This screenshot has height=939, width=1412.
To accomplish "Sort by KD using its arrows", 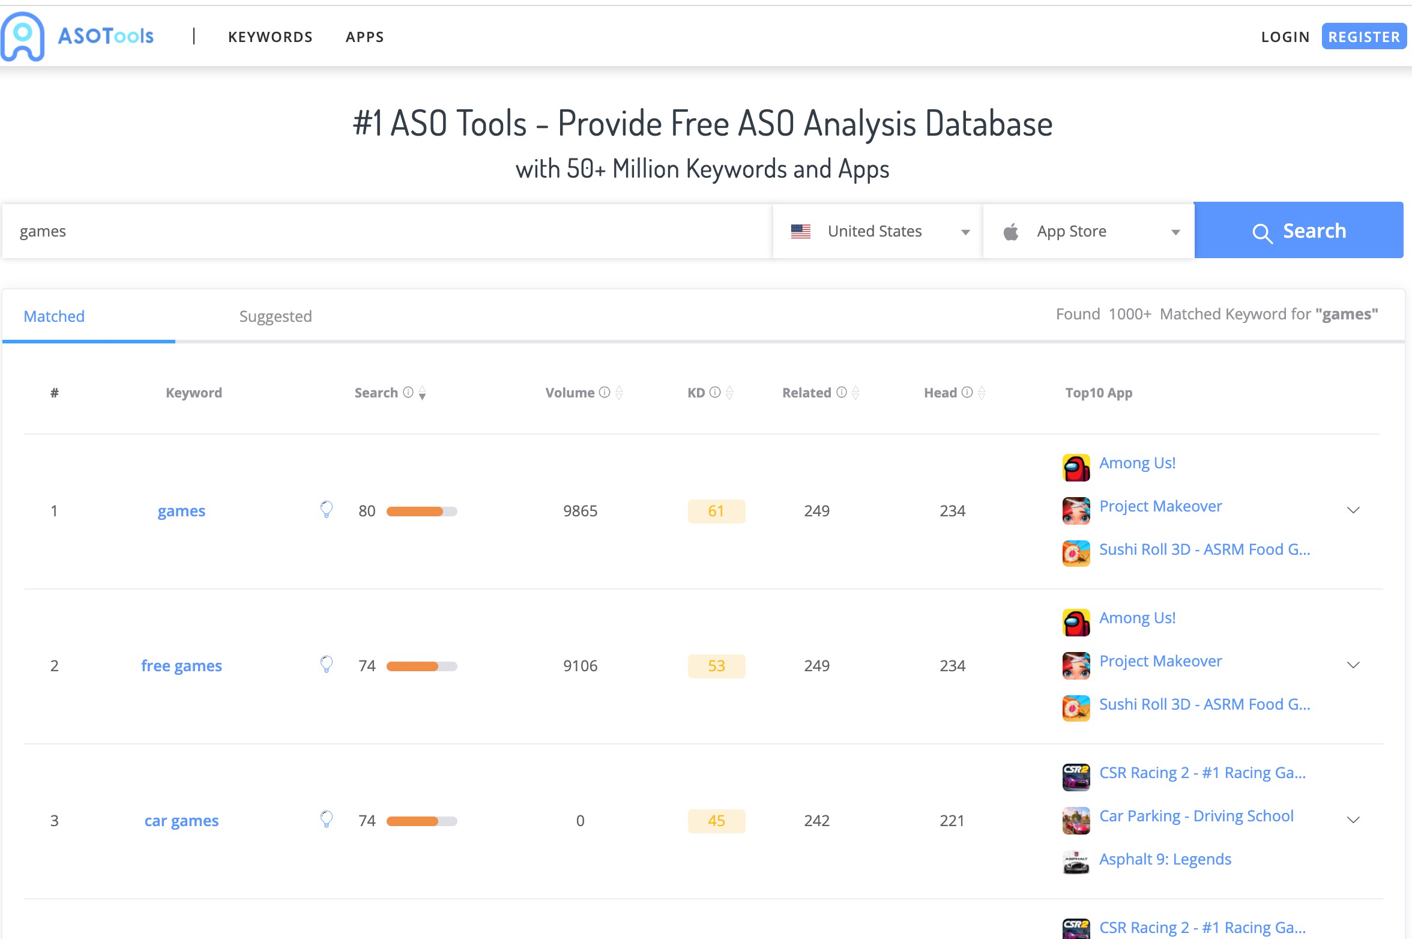I will (729, 393).
